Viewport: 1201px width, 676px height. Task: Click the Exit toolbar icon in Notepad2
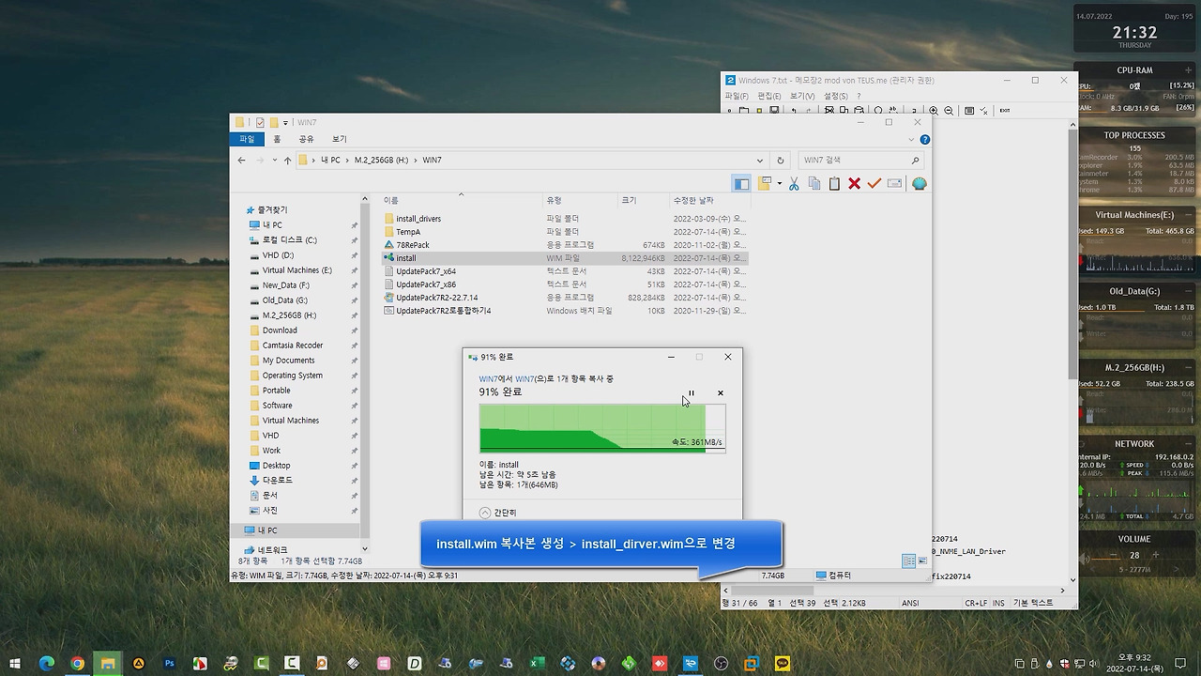point(1004,111)
